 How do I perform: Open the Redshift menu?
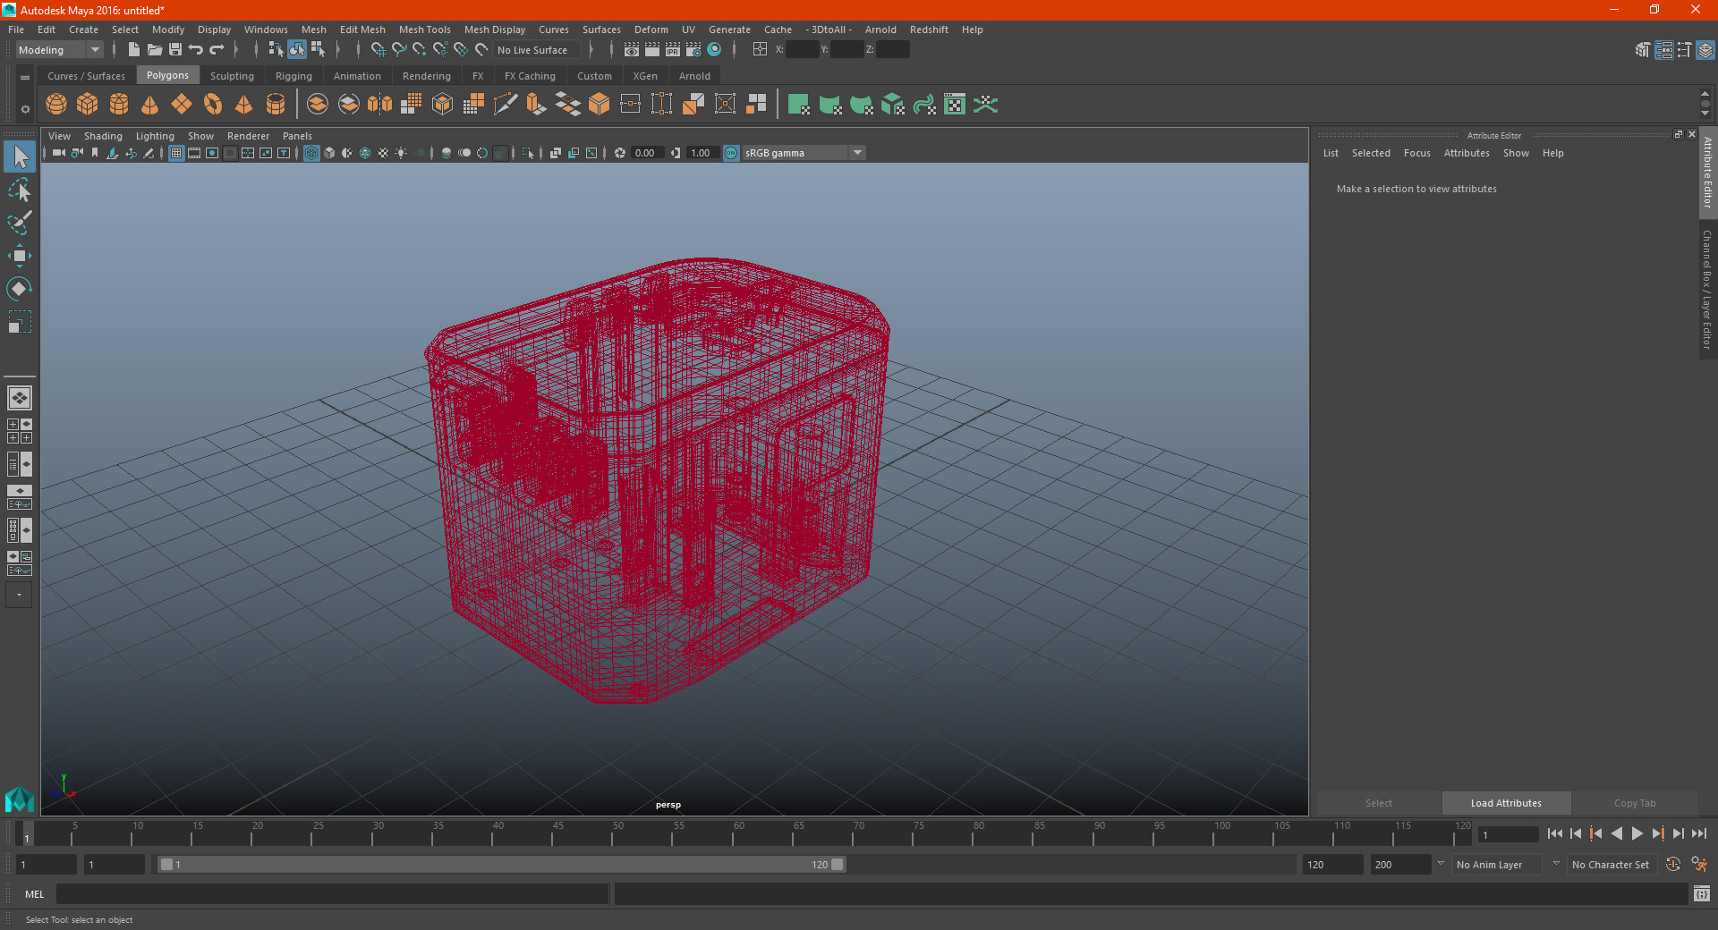(x=929, y=30)
